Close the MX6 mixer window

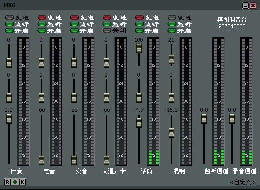(x=253, y=6)
